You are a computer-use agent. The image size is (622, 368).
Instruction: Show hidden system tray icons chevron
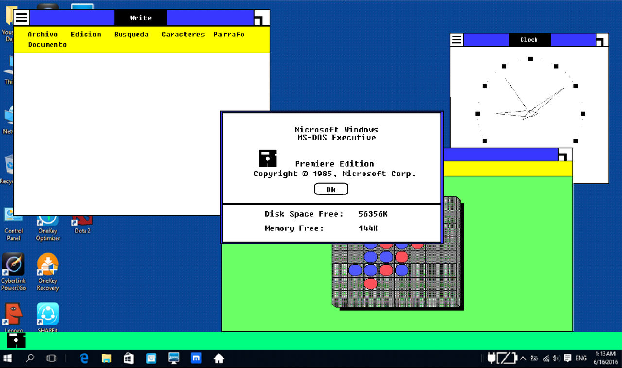click(523, 358)
